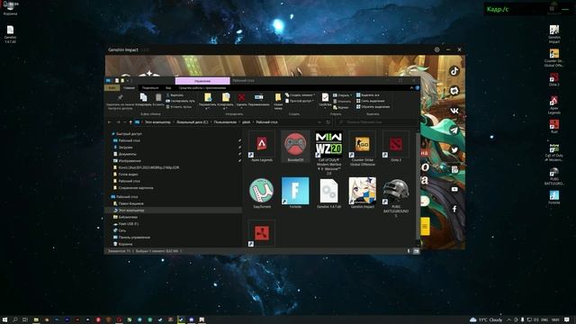Click Copy path button in ribbon

point(181,101)
